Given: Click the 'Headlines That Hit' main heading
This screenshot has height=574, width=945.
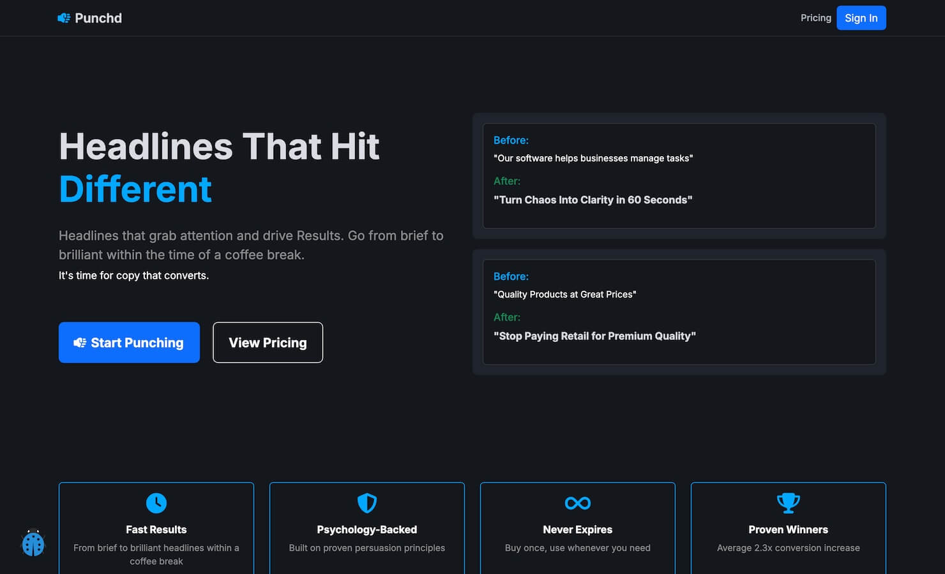Looking at the screenshot, I should tap(219, 147).
